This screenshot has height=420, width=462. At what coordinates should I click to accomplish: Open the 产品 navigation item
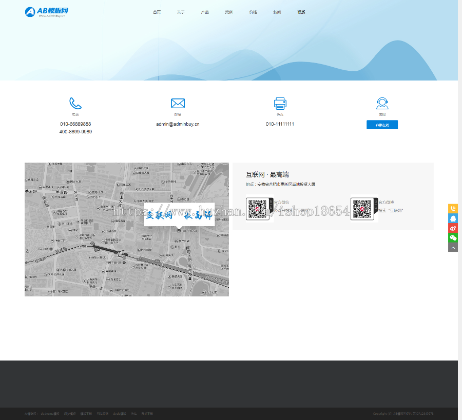[205, 12]
